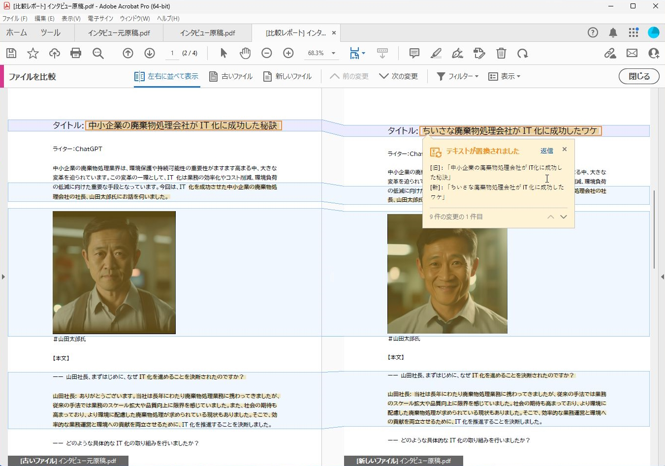Go to the next page with down arrow
665x466 pixels.
click(x=150, y=53)
